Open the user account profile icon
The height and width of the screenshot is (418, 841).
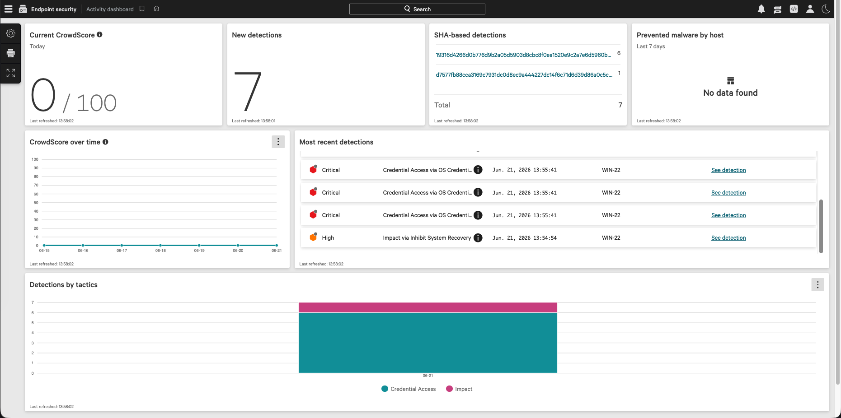(810, 9)
